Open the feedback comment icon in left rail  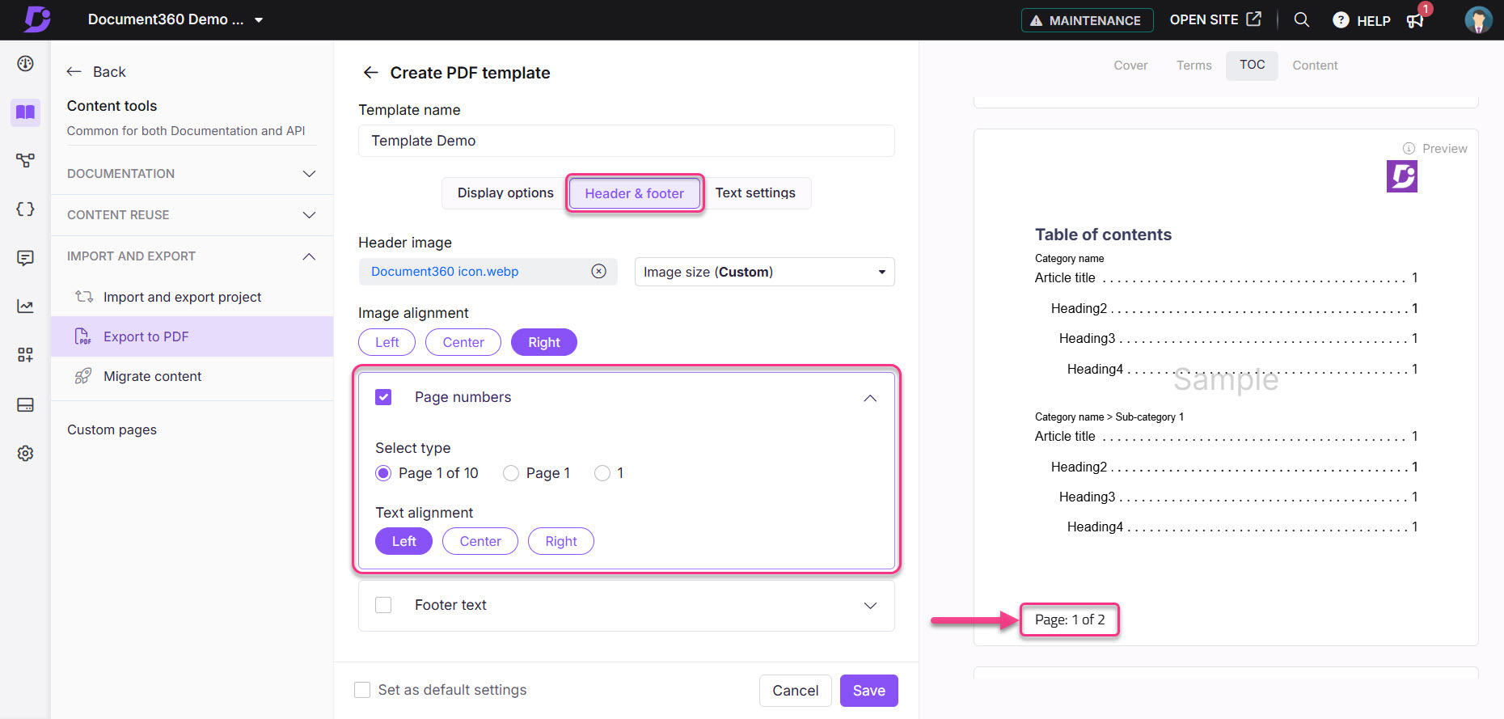tap(25, 258)
